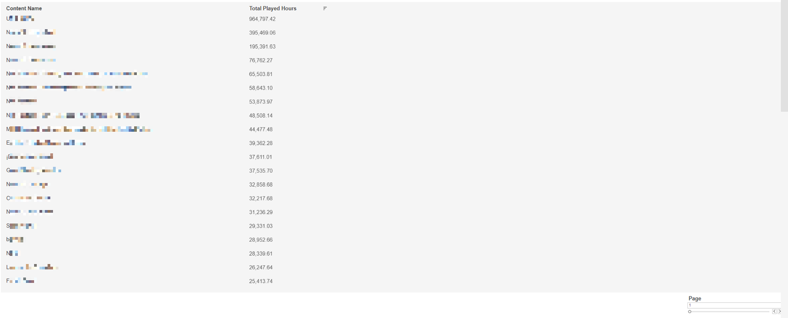Select the 395,469.06 hours value

click(262, 33)
